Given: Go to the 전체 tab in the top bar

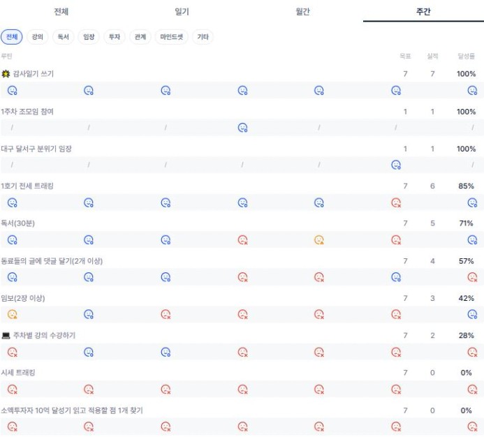Looking at the screenshot, I should (61, 12).
